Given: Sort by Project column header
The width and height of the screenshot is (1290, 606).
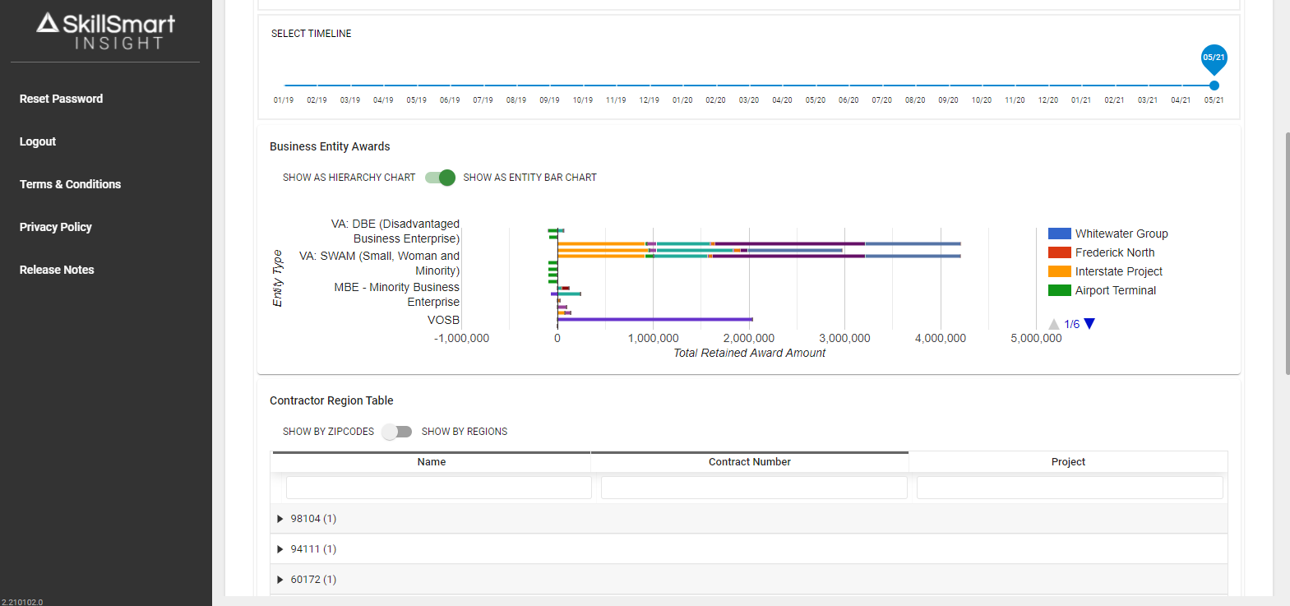Looking at the screenshot, I should pyautogui.click(x=1068, y=462).
